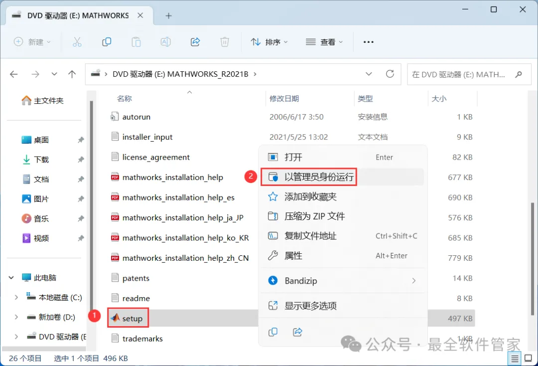Screen dimensions: 538x366
Task: Click the sidebar vertical scrollbar
Action: [x=91, y=206]
